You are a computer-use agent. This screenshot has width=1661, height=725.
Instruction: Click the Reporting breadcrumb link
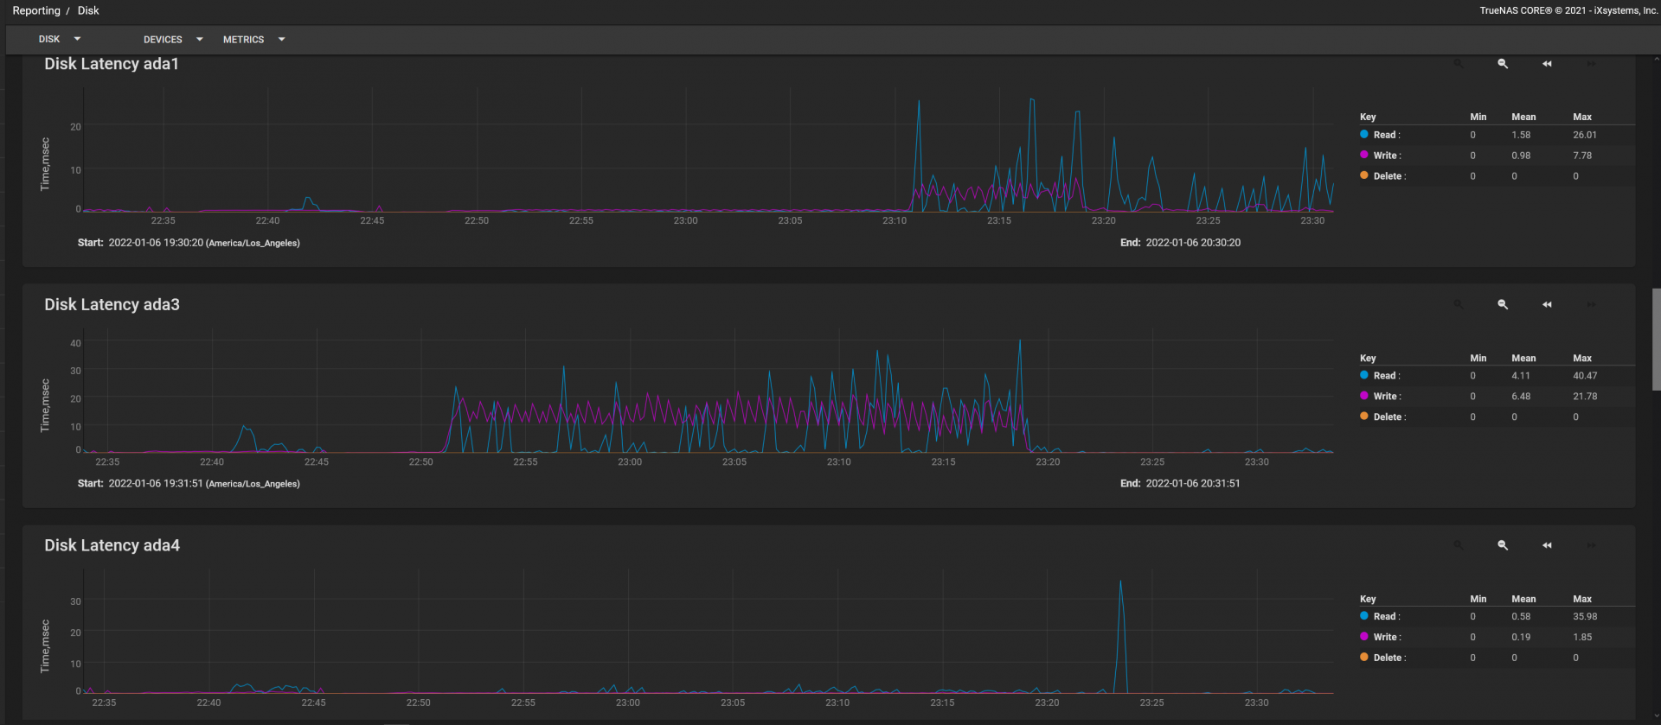tap(36, 11)
